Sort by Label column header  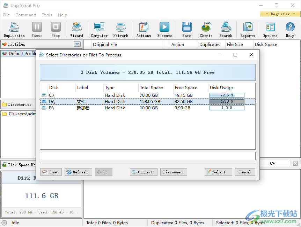[89, 88]
